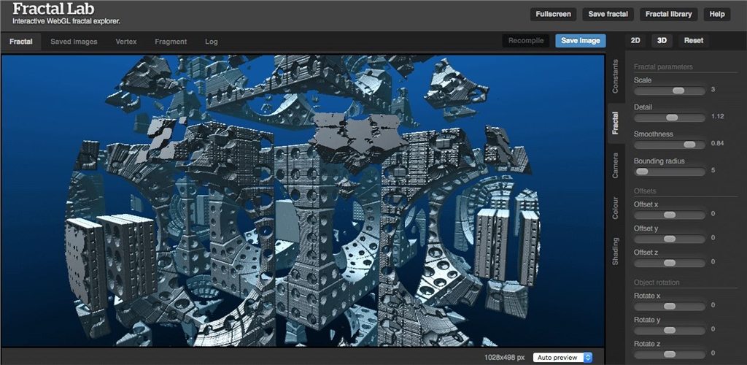Select the Constants vertical tab
Screen dimensions: 747x365
tap(615, 77)
